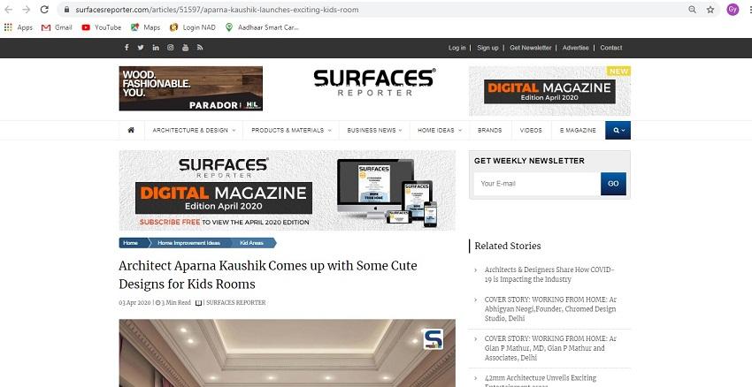Click the Get Newsletter link

(531, 48)
